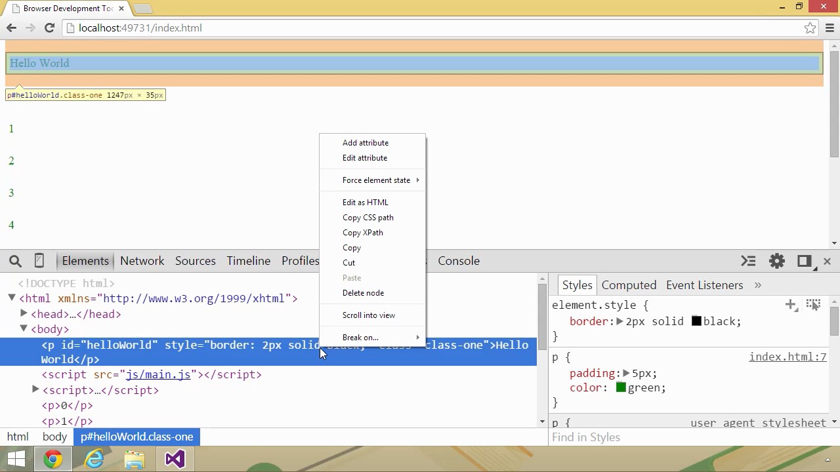840x472 pixels.
Task: Close the Browser Development Tools tab
Action: click(x=121, y=9)
